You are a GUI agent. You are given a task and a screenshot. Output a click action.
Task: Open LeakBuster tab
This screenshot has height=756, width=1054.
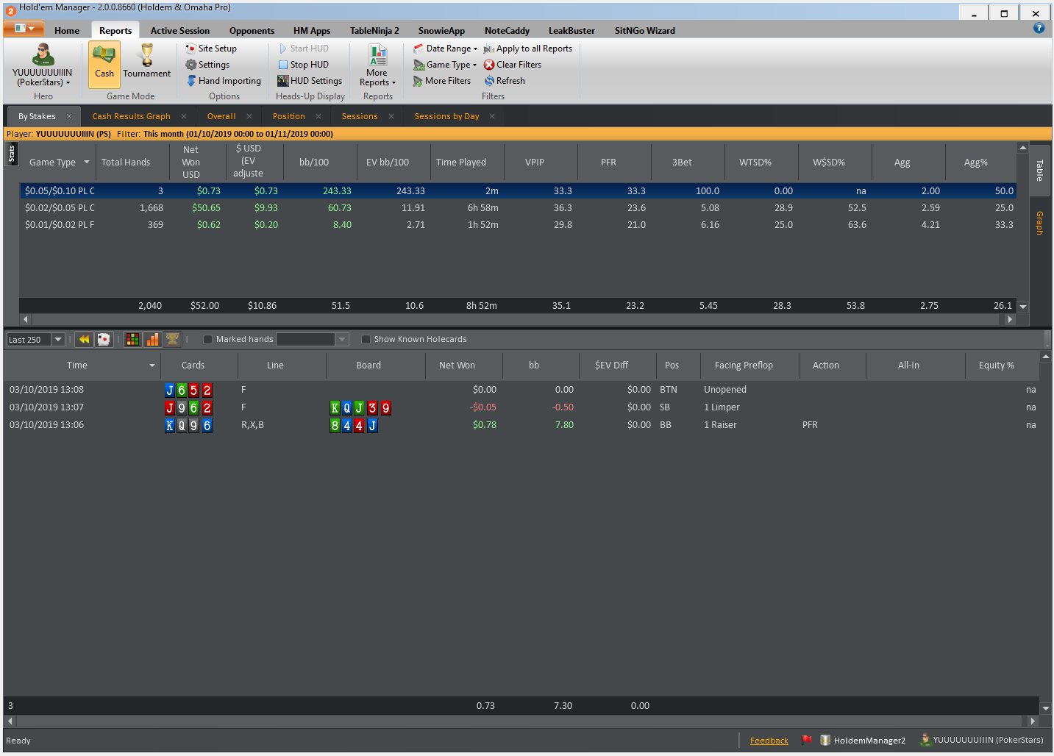coord(571,31)
